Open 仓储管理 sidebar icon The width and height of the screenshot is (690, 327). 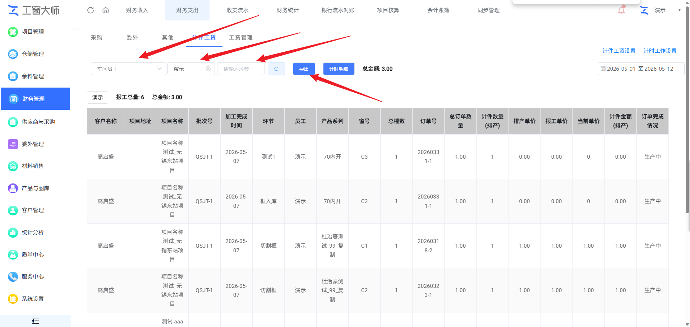point(13,54)
